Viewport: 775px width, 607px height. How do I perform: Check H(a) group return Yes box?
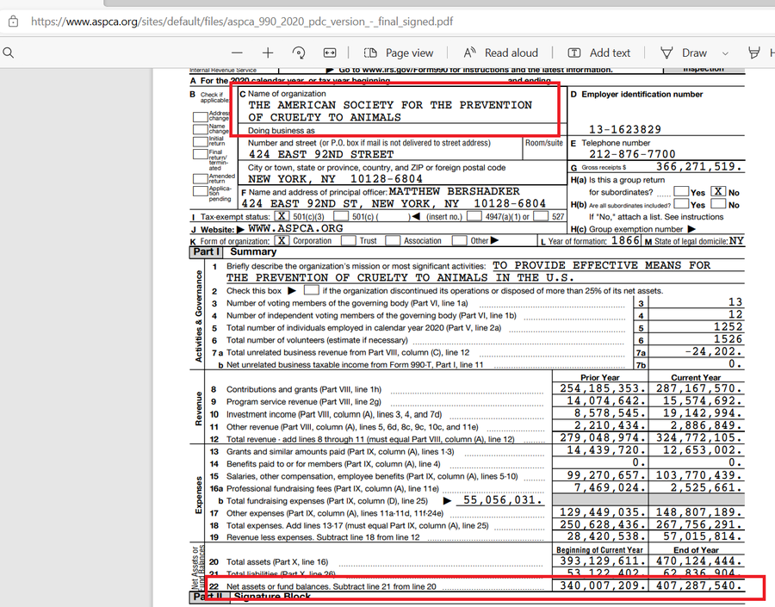click(x=682, y=191)
